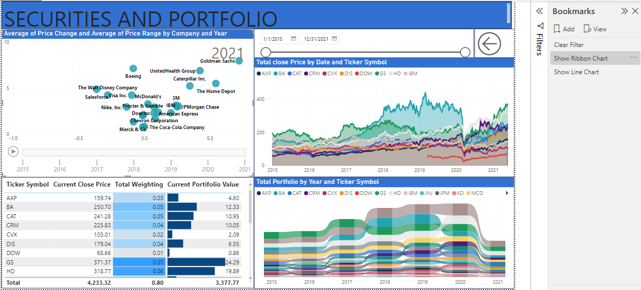Open more options for Show Ribbon Chart
641x290 pixels.
point(633,57)
